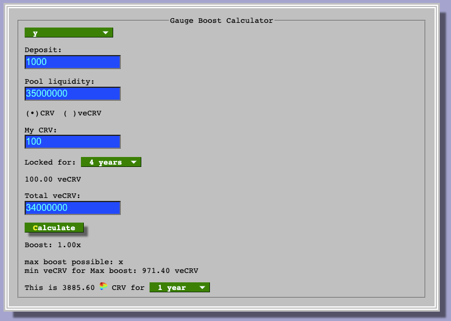Click the arrow on the 1 year dropdown
Viewport: 451px width, 321px height.
[x=202, y=288]
